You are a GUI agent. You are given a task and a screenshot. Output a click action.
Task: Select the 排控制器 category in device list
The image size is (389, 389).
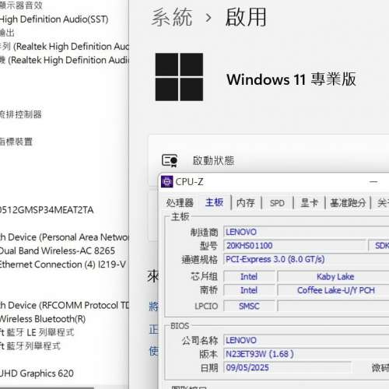pos(21,114)
